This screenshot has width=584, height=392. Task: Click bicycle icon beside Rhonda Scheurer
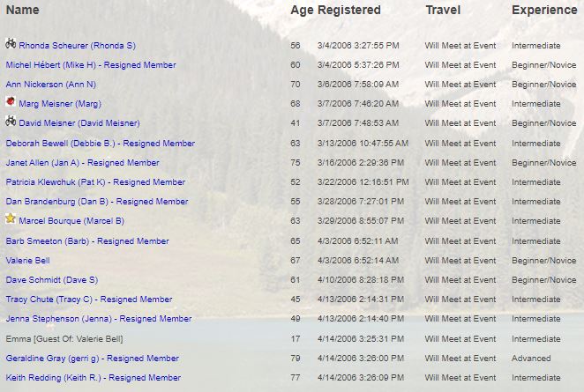11,43
